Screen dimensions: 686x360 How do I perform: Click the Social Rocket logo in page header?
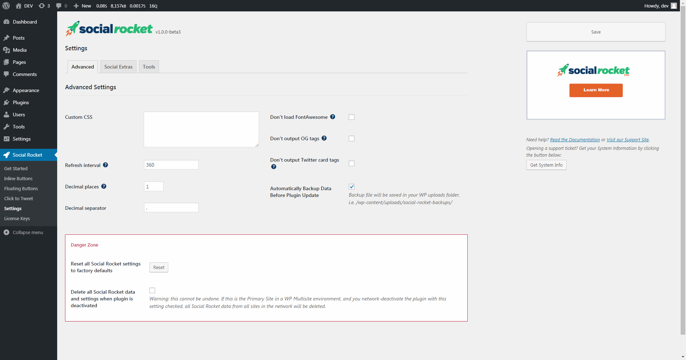pyautogui.click(x=109, y=29)
